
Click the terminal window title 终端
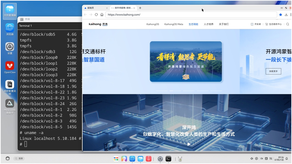(x=28, y=19)
